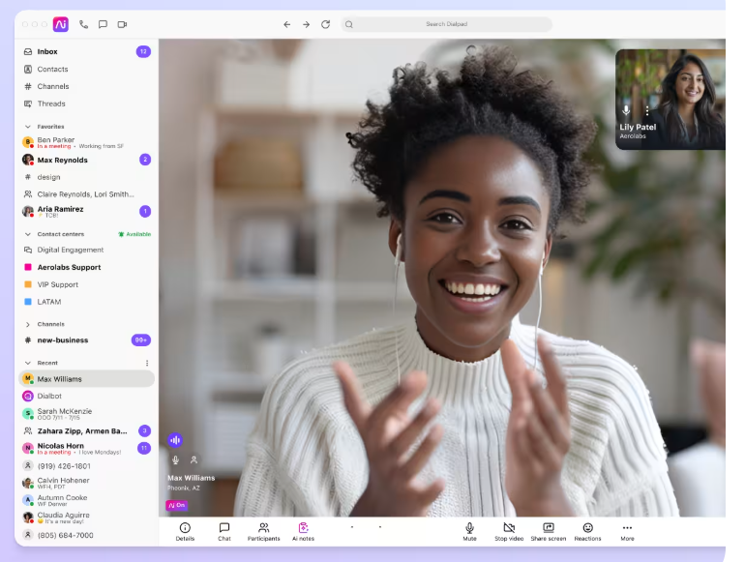Open the Inbox
Screen dimensions: 745x562
point(87,51)
